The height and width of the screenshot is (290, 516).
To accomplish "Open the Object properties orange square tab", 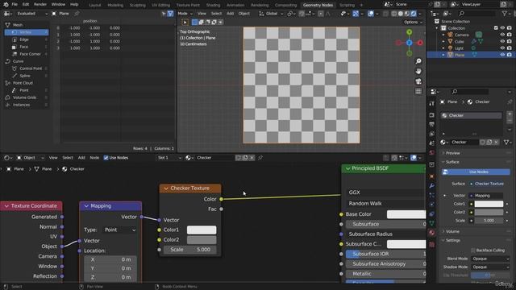I will 432,176.
